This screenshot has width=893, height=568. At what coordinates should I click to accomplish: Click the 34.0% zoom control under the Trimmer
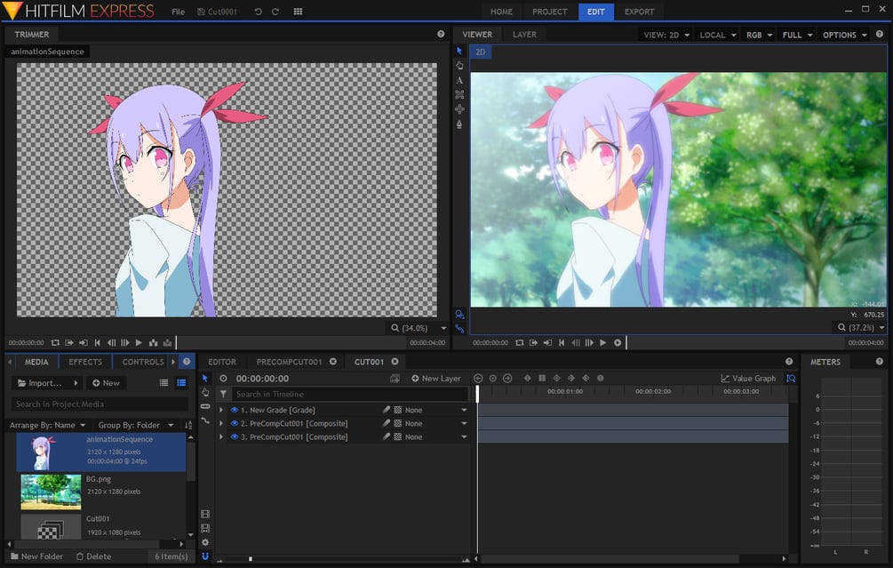pyautogui.click(x=414, y=327)
